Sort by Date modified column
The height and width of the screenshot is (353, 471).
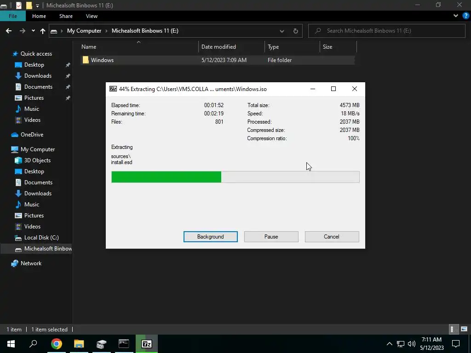231,47
